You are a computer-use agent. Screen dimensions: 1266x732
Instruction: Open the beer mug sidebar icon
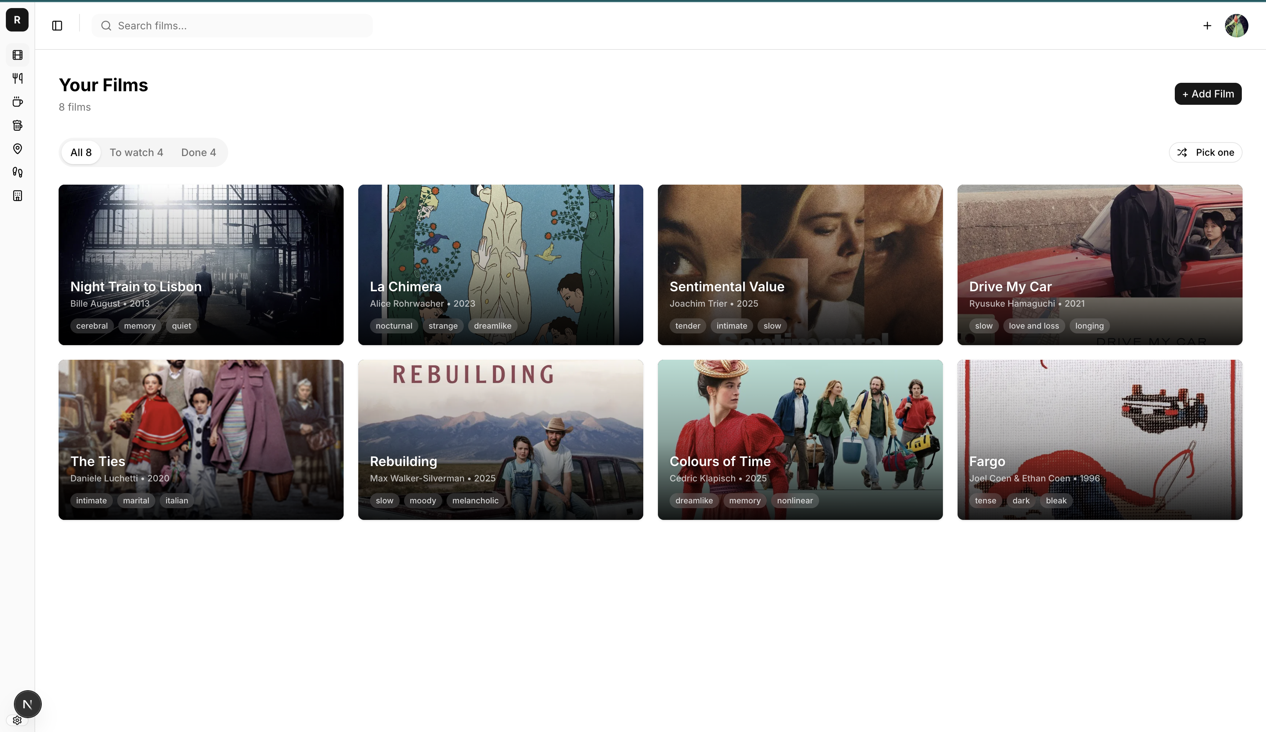(x=18, y=125)
